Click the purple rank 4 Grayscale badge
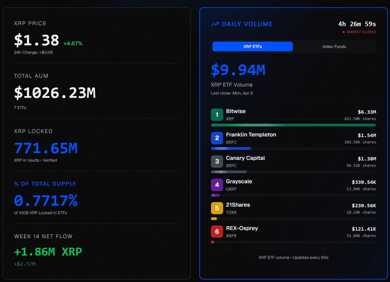This screenshot has height=282, width=390. (x=217, y=185)
